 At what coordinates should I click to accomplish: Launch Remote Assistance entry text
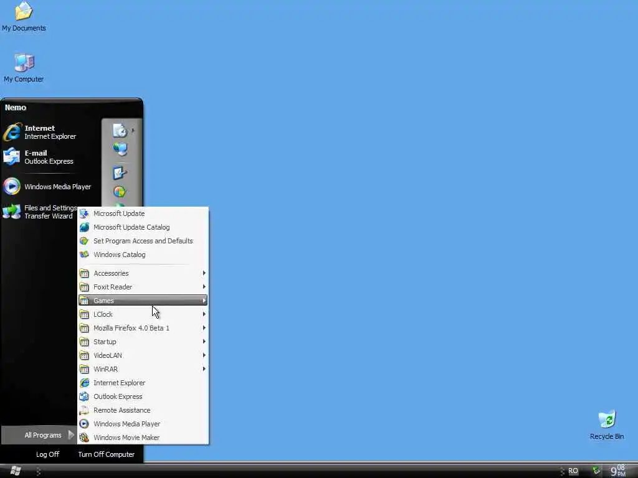pyautogui.click(x=121, y=410)
